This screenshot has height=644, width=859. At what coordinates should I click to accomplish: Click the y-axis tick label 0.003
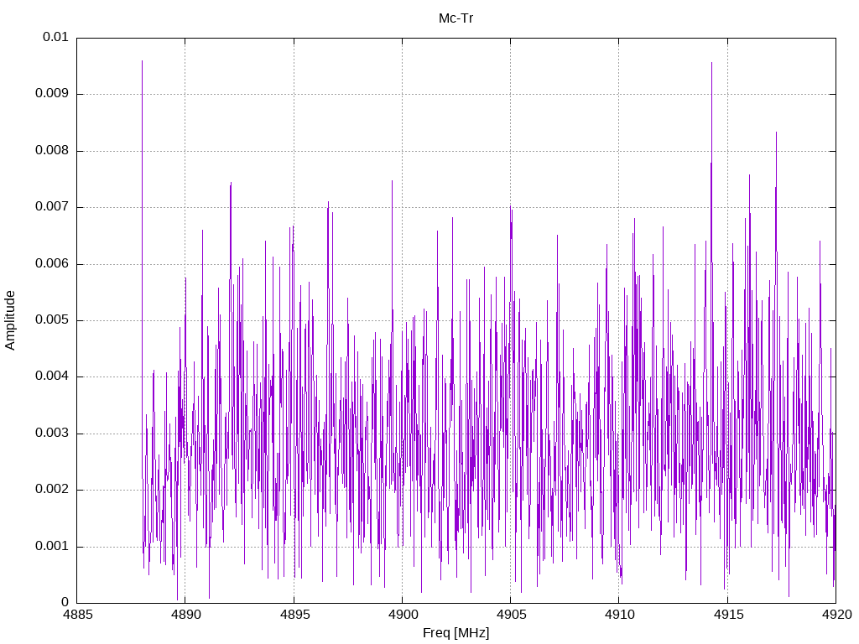[x=52, y=434]
